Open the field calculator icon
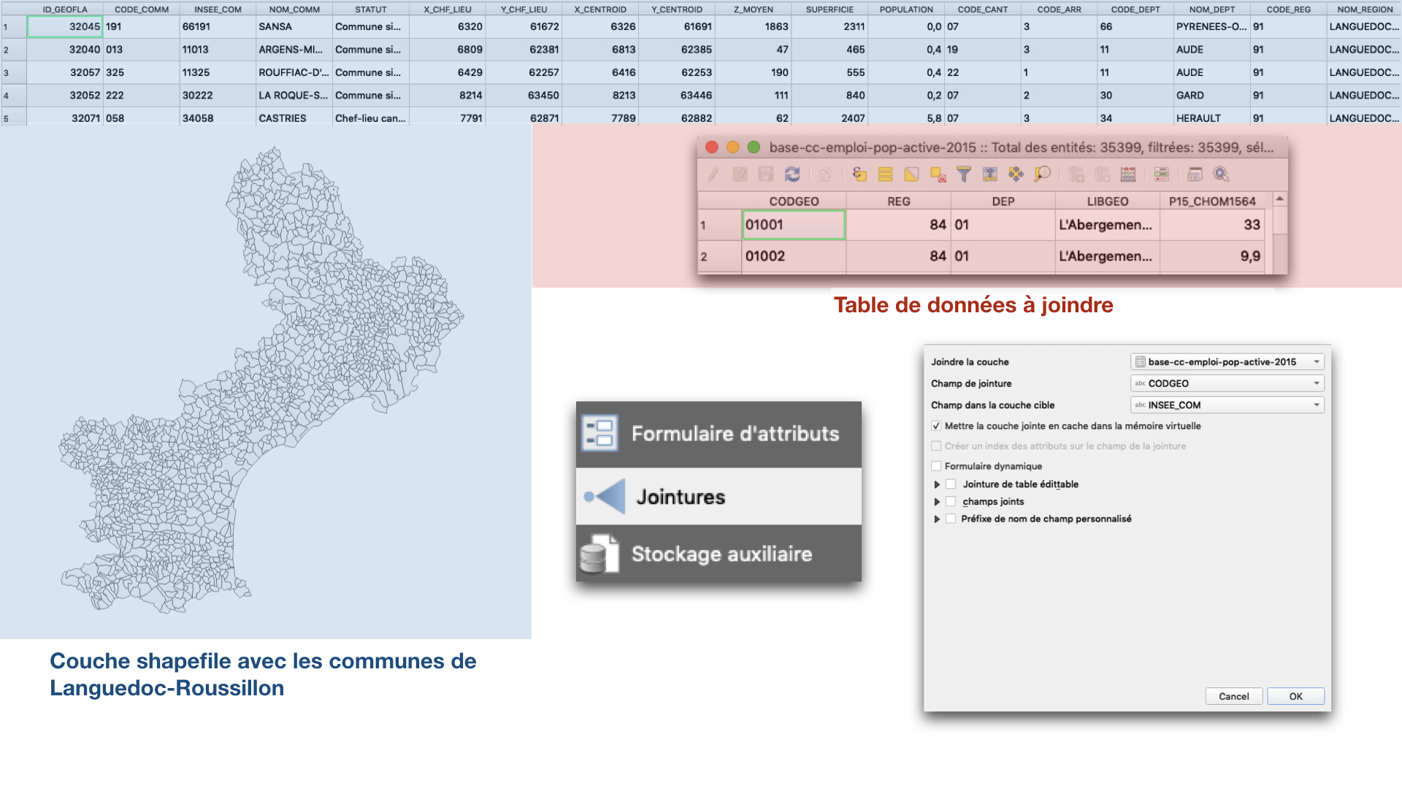The width and height of the screenshot is (1402, 788). [1128, 174]
